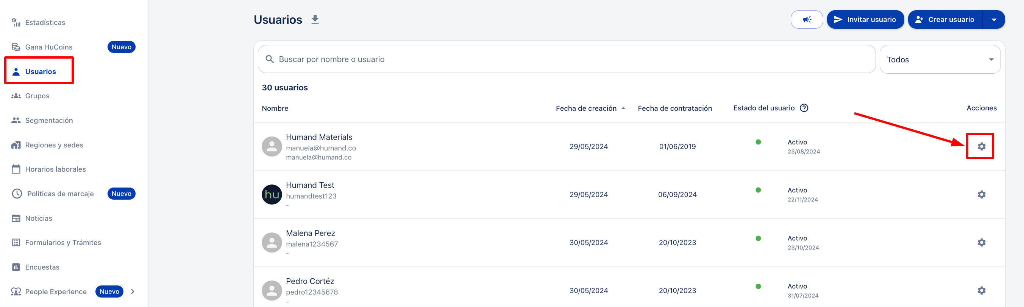Open Segmentación sidebar item
Screen dimensions: 1024x307
click(x=48, y=121)
